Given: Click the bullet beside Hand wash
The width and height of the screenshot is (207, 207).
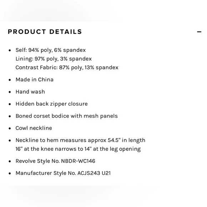Looking at the screenshot, I should click(x=10, y=92).
